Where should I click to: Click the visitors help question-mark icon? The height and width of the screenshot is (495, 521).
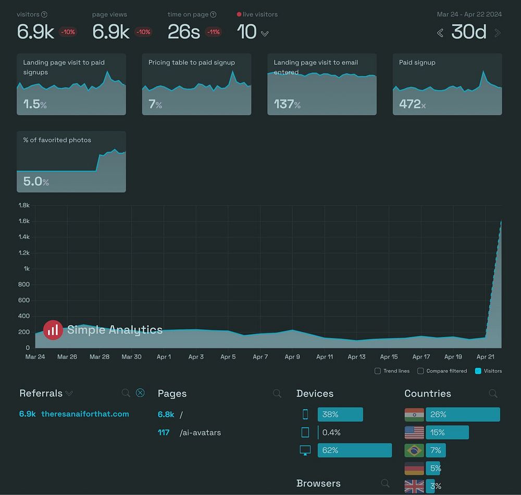(44, 14)
